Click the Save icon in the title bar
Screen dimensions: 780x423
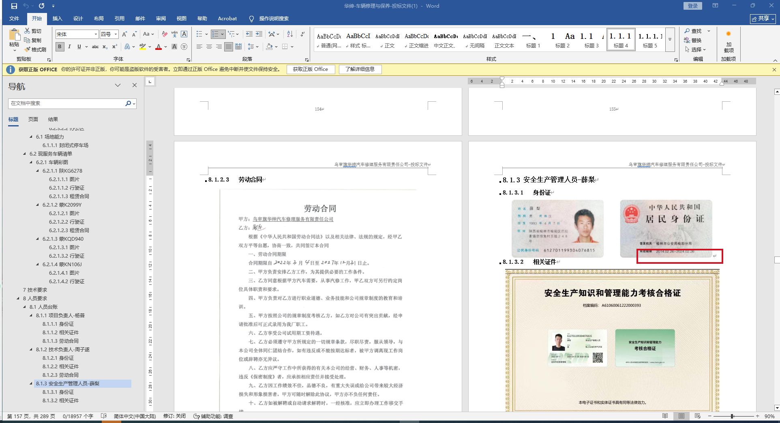(x=14, y=6)
